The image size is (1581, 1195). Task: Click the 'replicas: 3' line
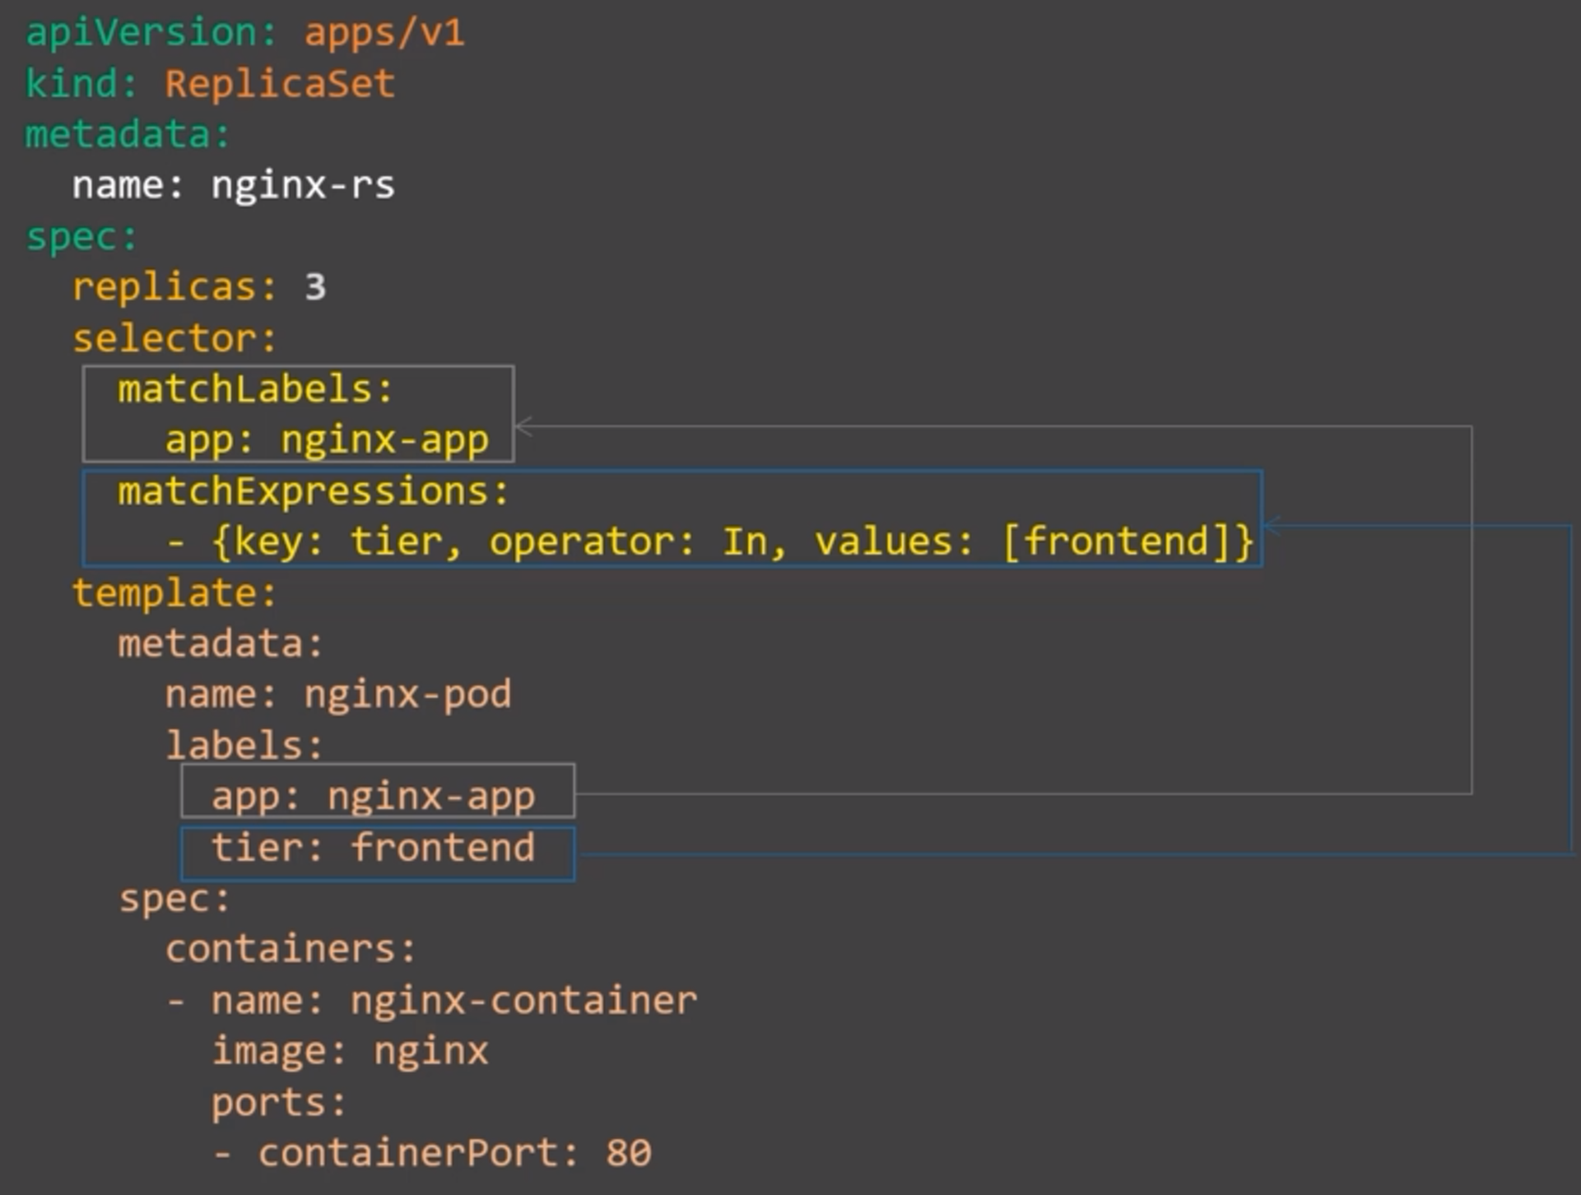(x=199, y=287)
